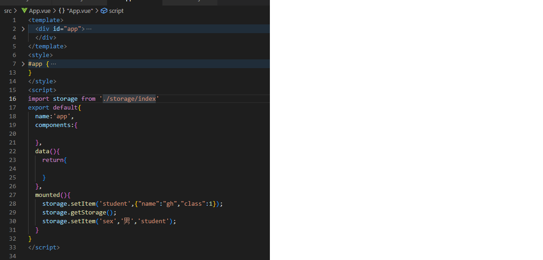This screenshot has height=260, width=543.
Task: Click the closing </style> tag
Action: coord(42,81)
